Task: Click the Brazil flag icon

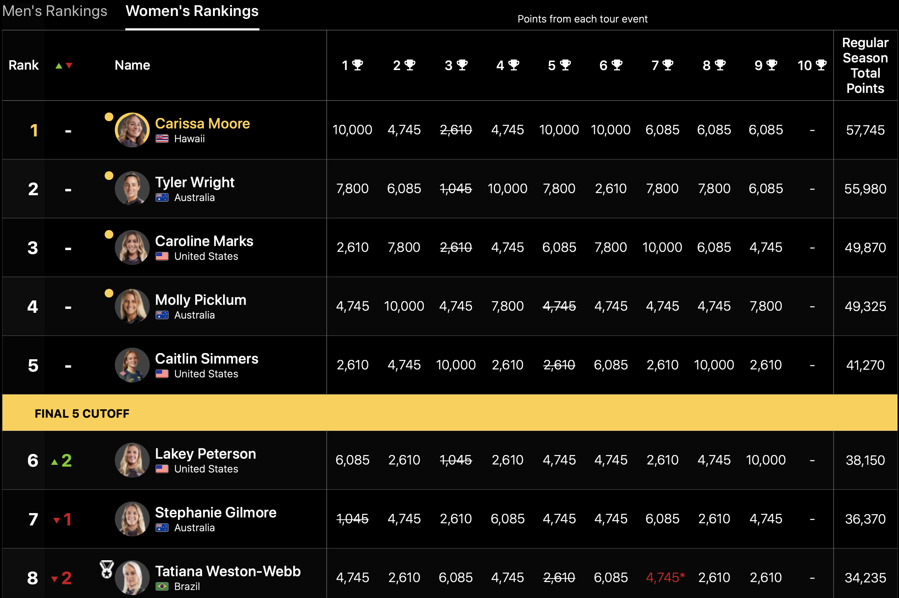Action: click(162, 586)
